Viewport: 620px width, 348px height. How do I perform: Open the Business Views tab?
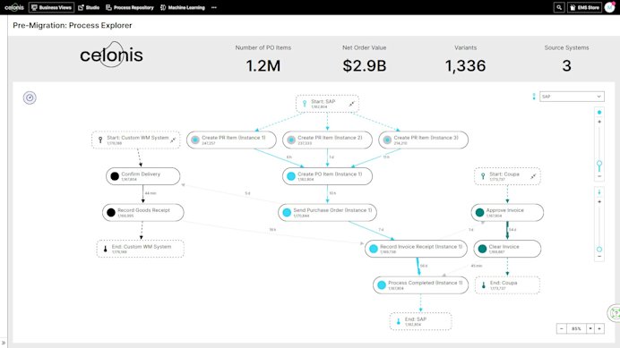(51, 7)
